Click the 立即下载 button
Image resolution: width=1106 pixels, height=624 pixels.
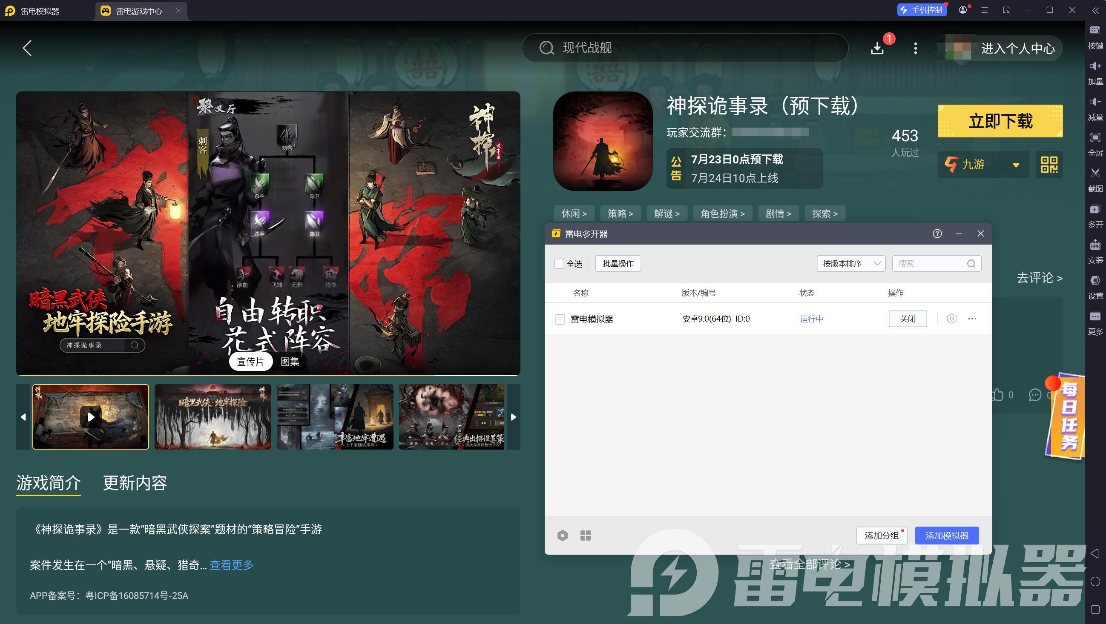[1000, 121]
